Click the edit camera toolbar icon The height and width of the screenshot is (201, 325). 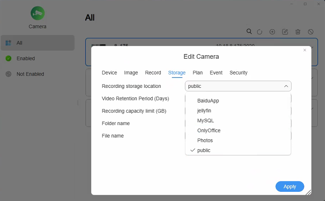[285, 32]
